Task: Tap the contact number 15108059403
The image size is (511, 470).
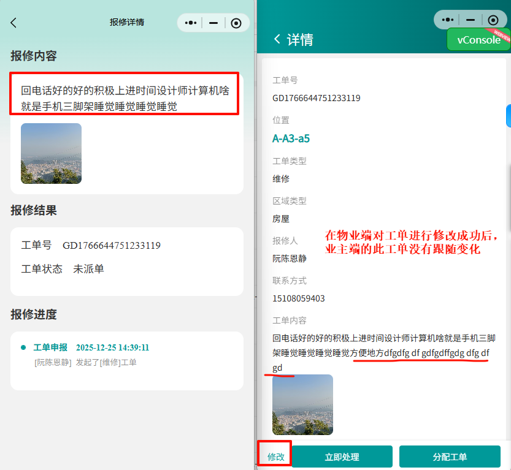Action: tap(298, 298)
